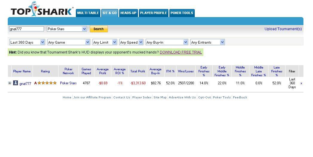Expand the gnat777 row details
The width and height of the screenshot is (313, 157).
click(x=10, y=83)
